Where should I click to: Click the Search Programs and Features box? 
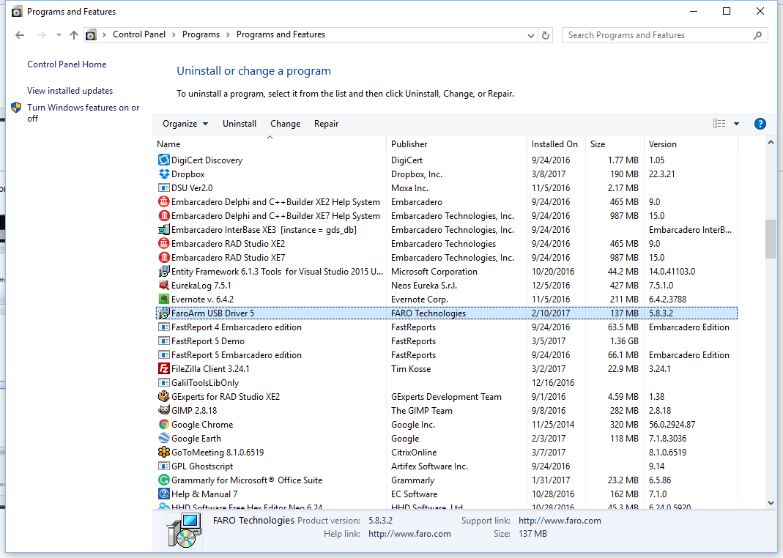(657, 35)
